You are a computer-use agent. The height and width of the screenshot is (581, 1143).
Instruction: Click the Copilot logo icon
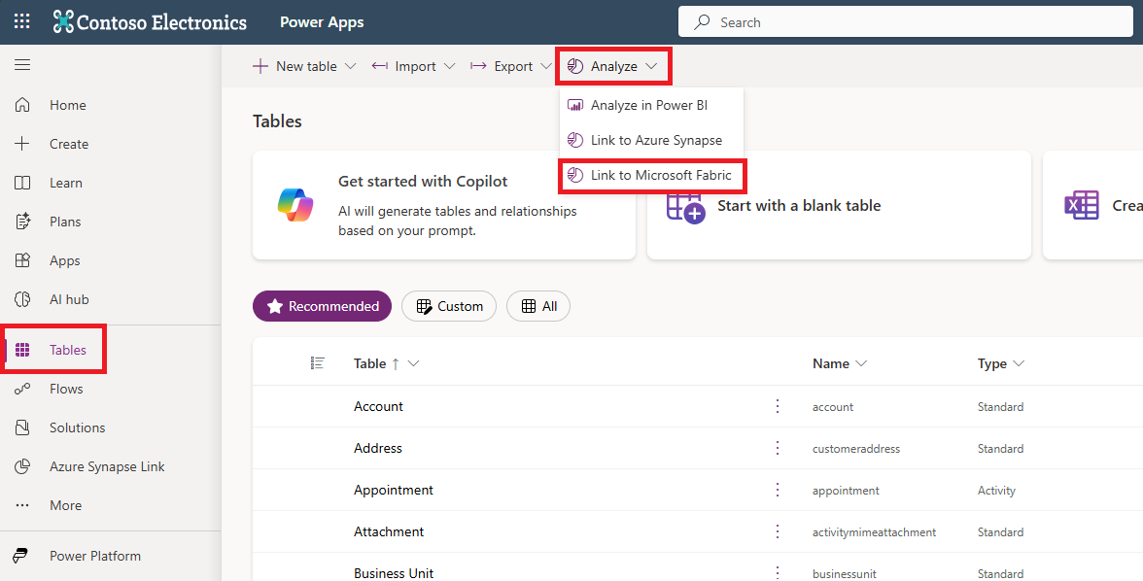coord(295,205)
